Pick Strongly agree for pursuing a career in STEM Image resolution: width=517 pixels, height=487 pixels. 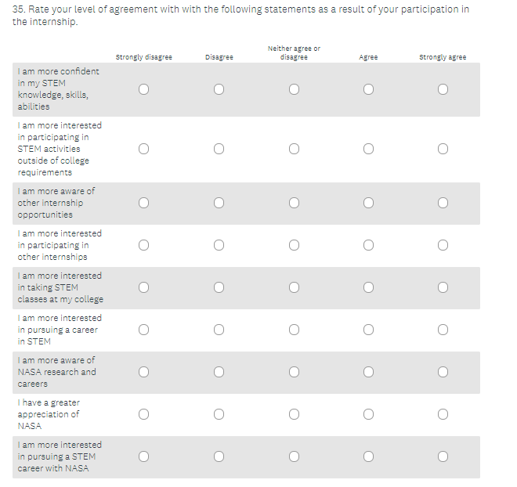coord(443,330)
